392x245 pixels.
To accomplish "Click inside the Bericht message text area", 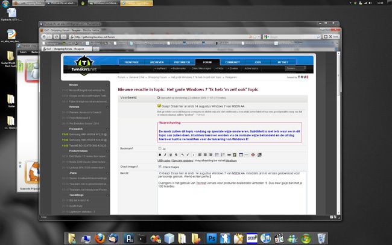I will 232,192.
